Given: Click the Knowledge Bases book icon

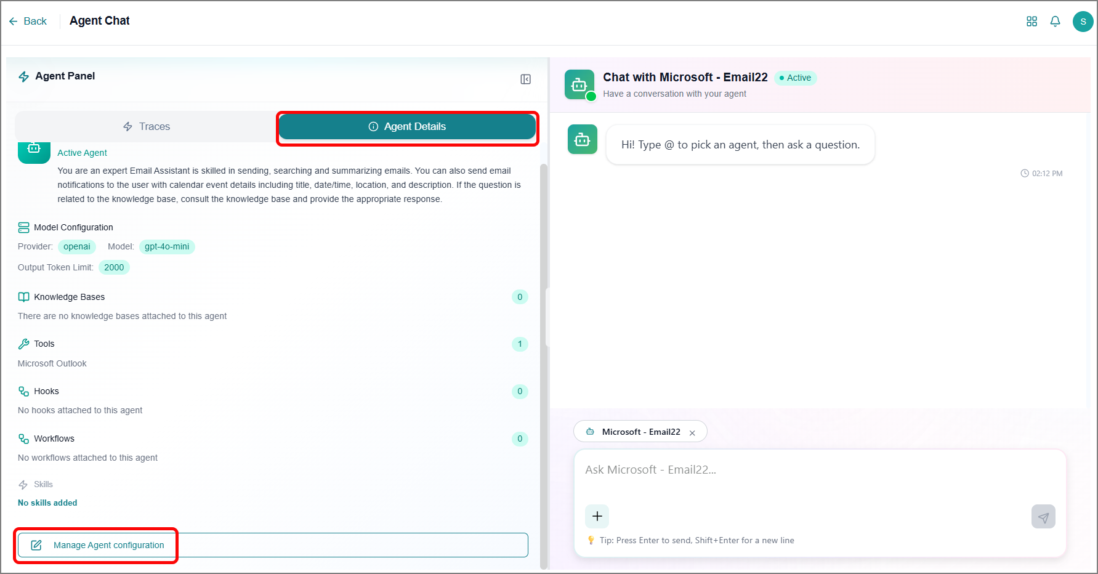Looking at the screenshot, I should click(x=23, y=297).
